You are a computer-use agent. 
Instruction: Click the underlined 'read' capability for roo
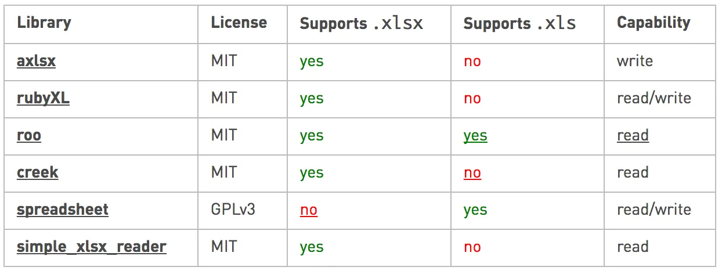pos(632,135)
